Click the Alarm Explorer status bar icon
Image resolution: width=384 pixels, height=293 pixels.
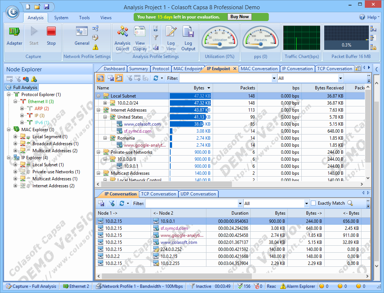(283, 286)
